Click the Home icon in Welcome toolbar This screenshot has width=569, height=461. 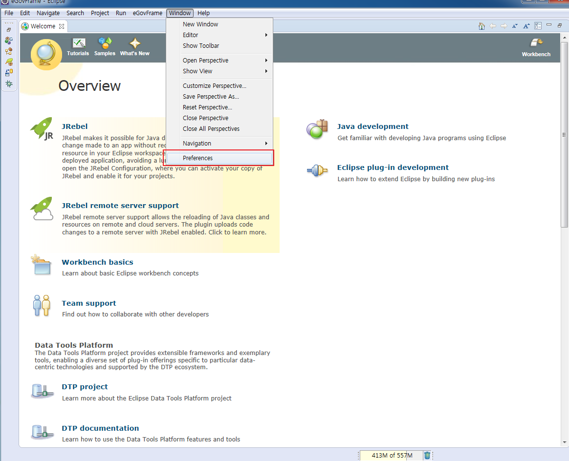point(481,26)
